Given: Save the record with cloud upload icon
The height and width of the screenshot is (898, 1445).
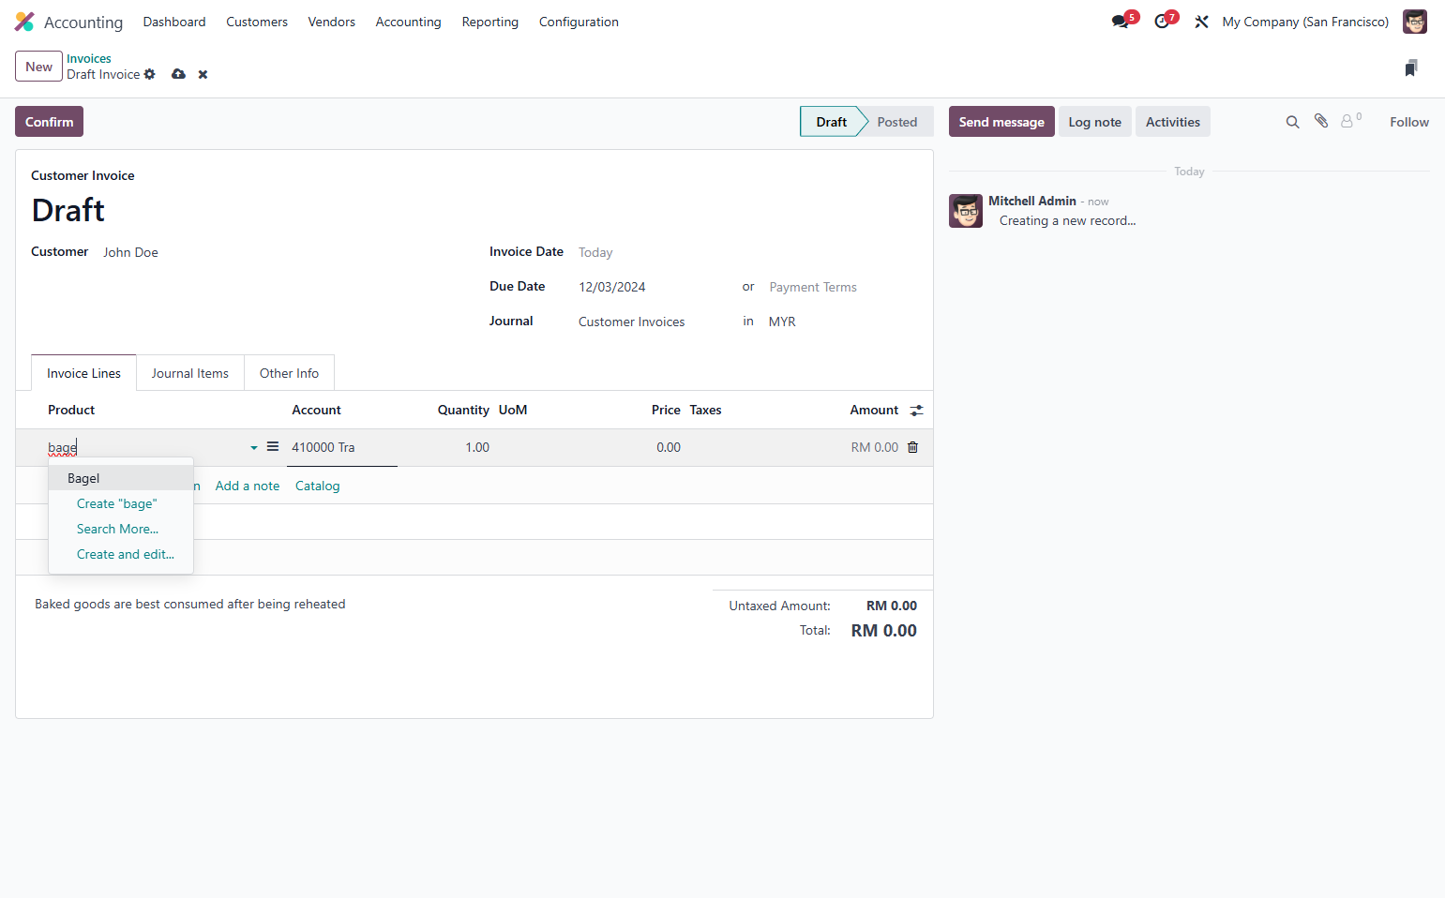Looking at the screenshot, I should coord(178,74).
